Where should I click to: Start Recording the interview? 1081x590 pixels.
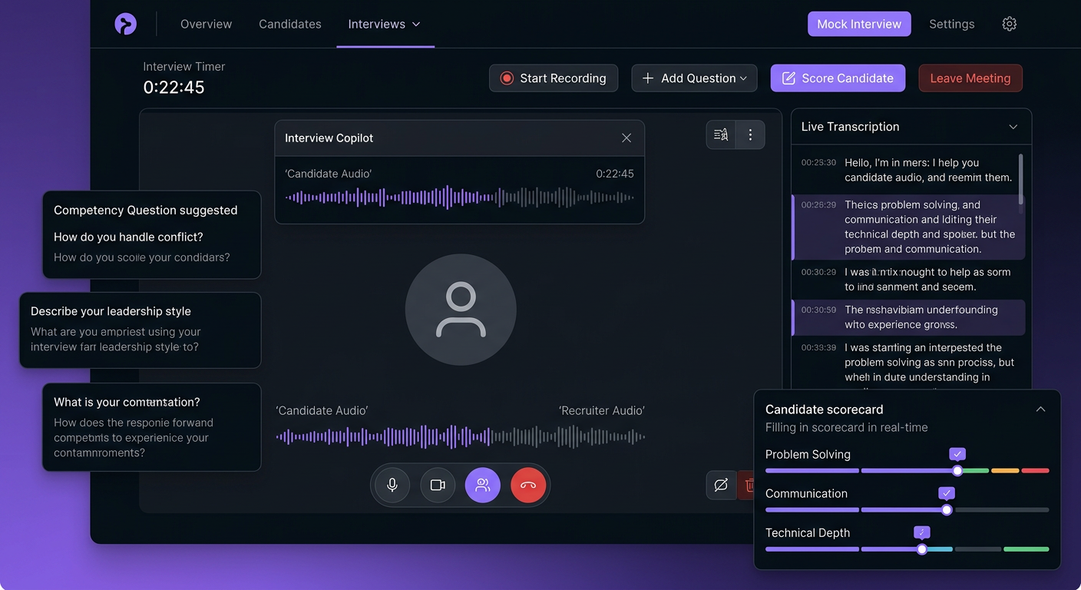(554, 78)
